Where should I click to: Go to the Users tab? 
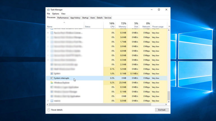point(93,18)
